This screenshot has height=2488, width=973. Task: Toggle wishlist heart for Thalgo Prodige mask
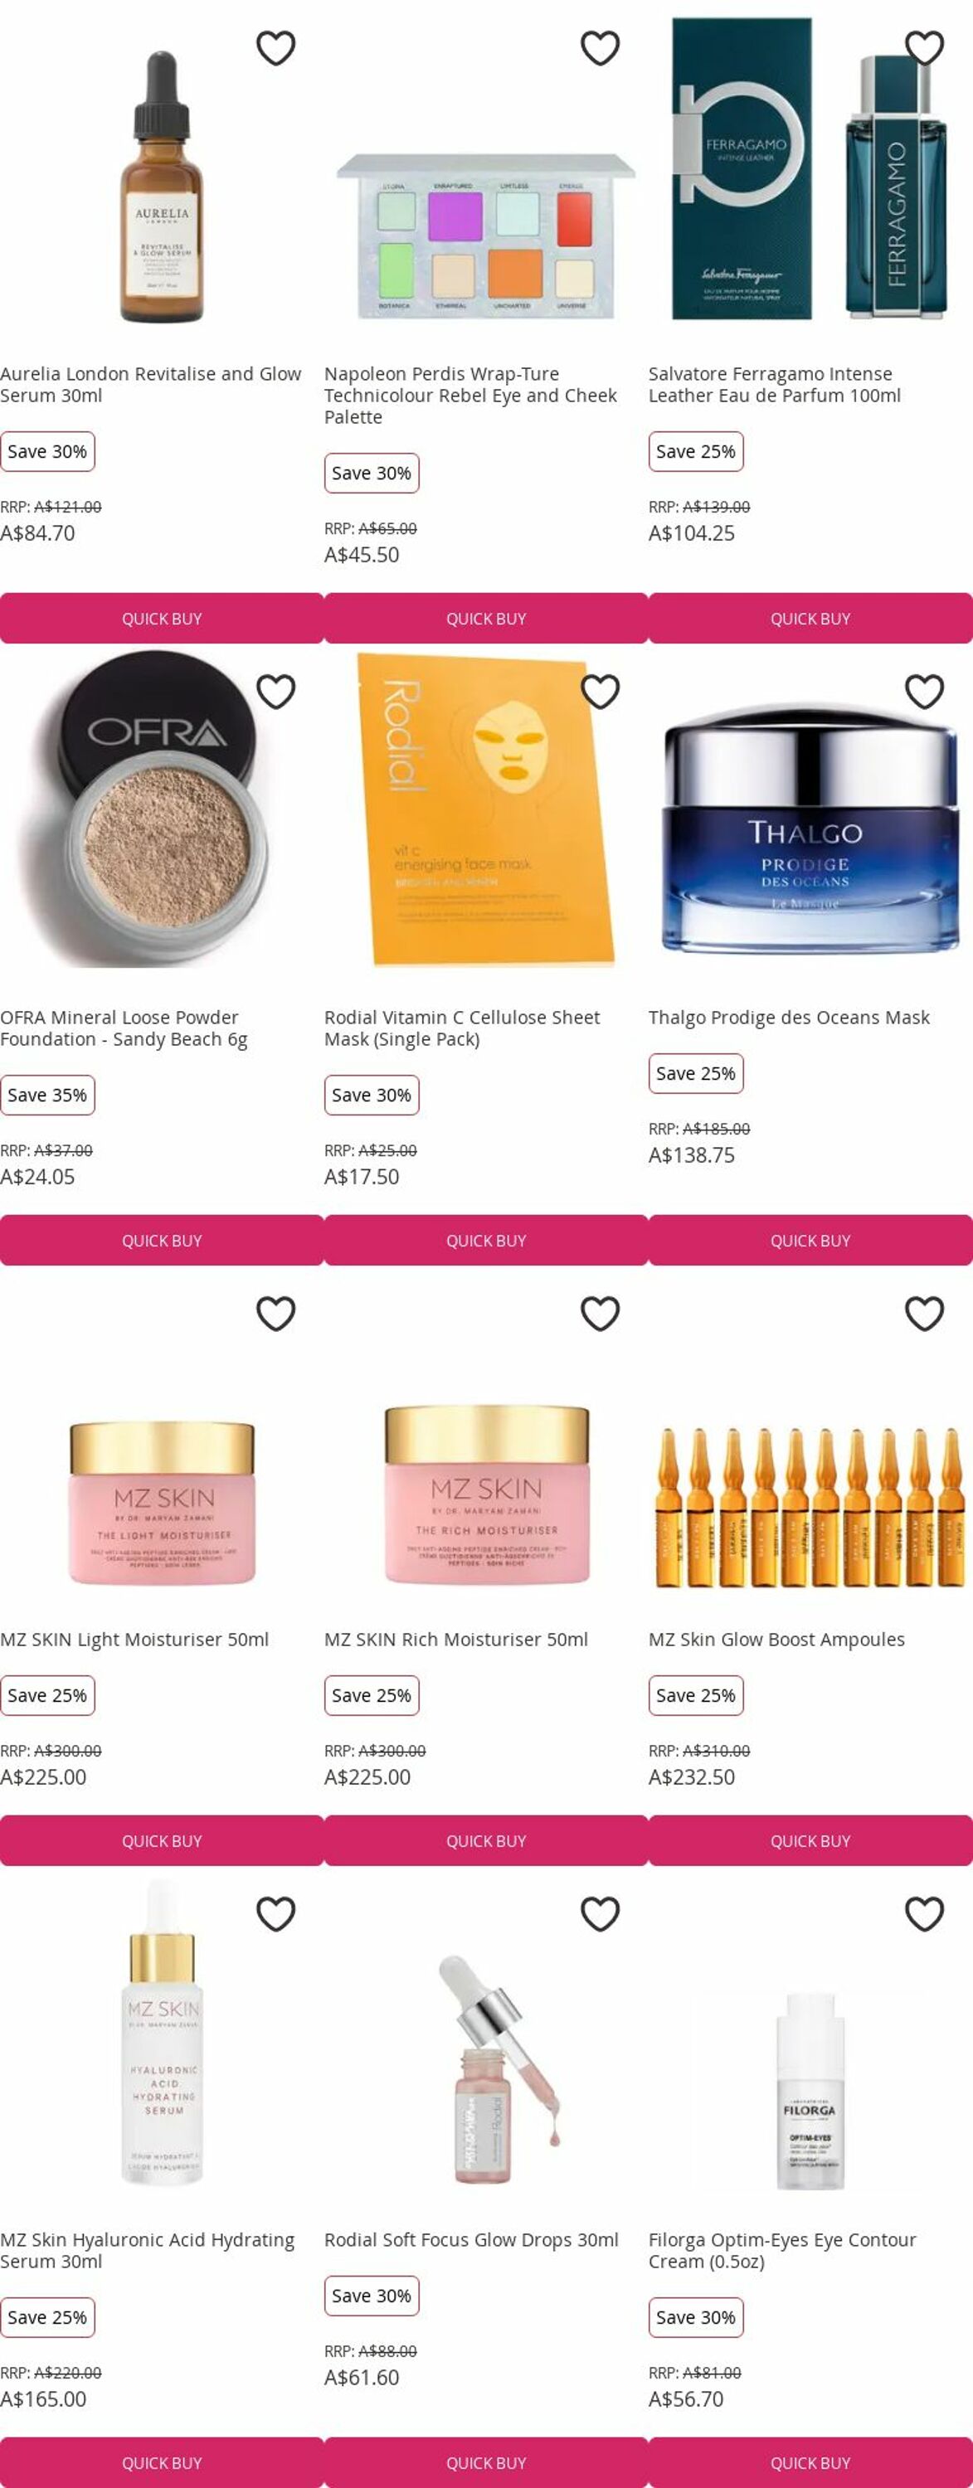click(925, 692)
